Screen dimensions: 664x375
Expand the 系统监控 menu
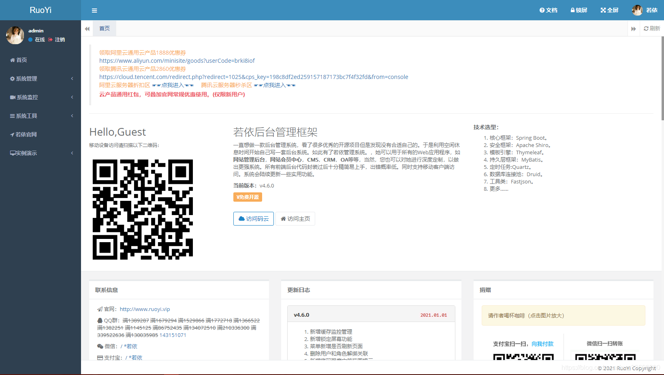(41, 97)
